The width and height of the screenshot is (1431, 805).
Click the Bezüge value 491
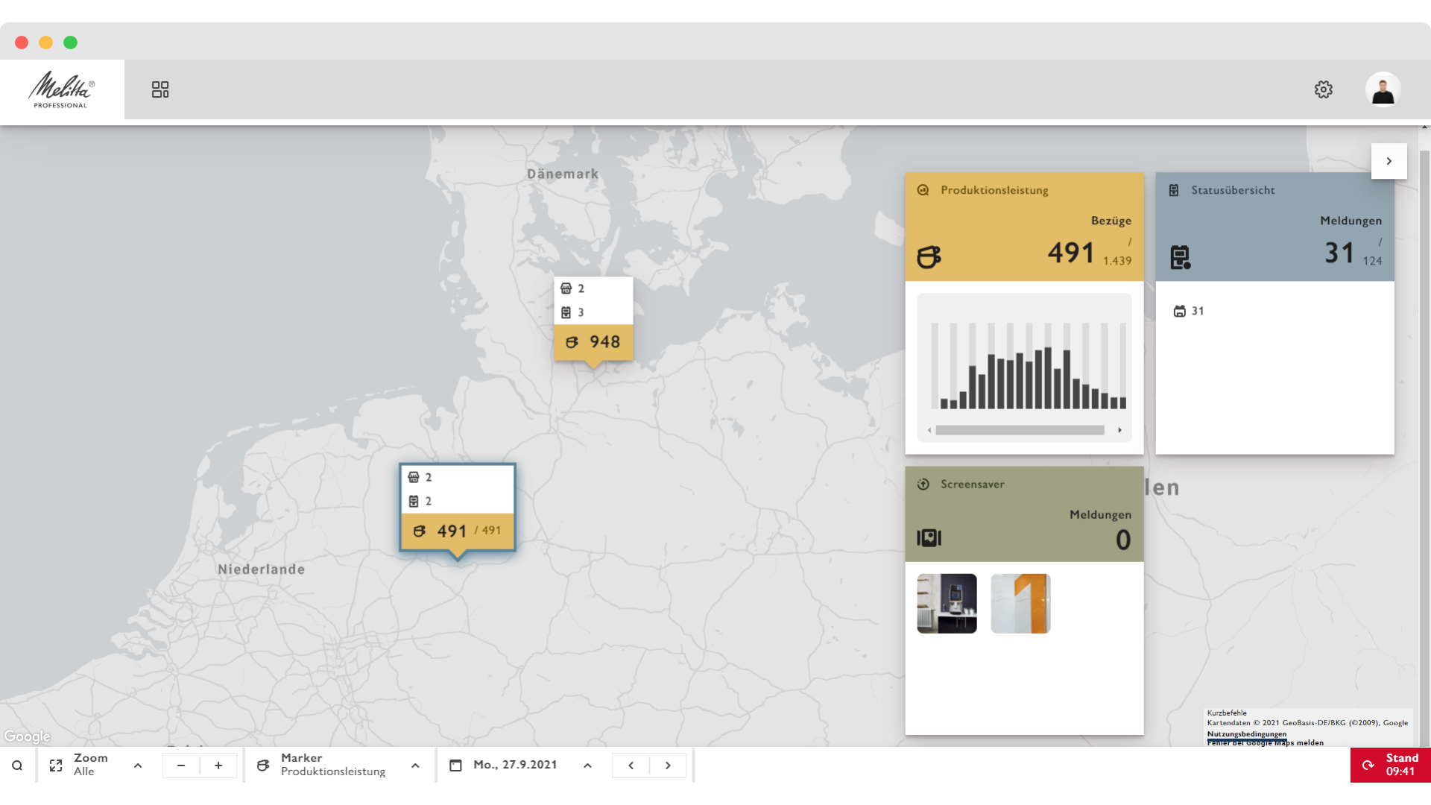point(1070,253)
